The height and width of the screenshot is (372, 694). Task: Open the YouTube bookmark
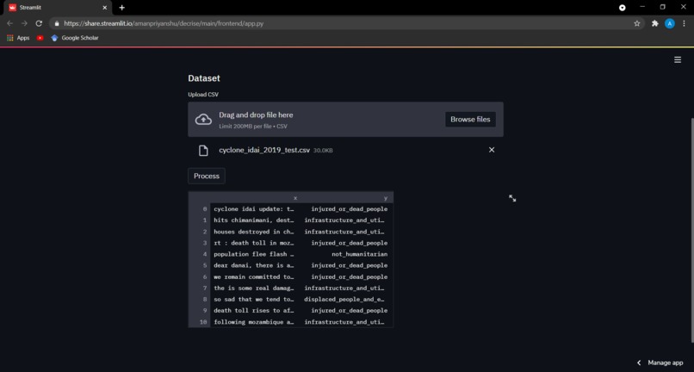tap(40, 38)
